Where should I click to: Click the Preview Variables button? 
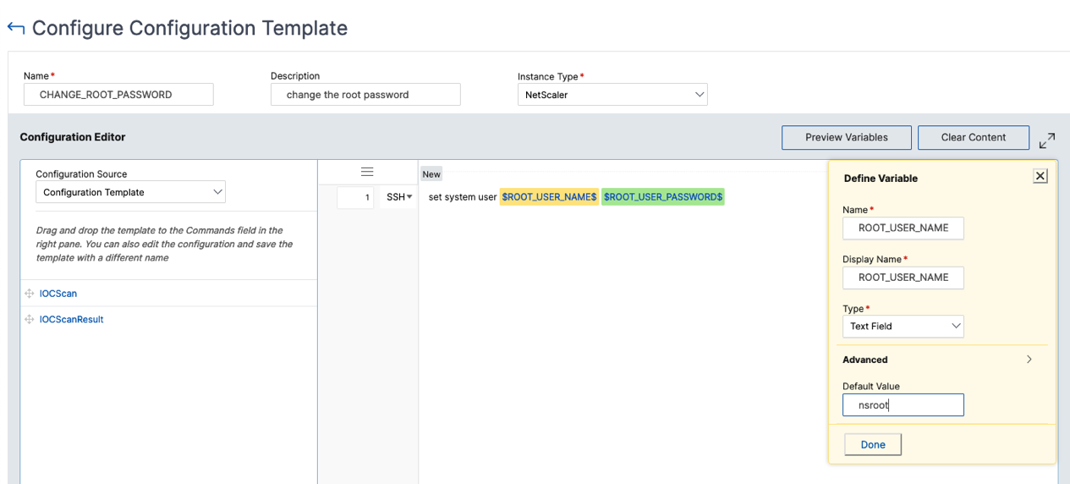click(x=847, y=137)
